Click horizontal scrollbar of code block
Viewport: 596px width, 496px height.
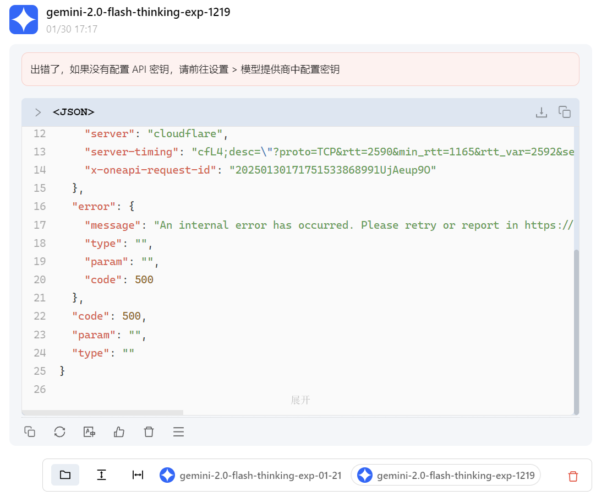point(102,413)
